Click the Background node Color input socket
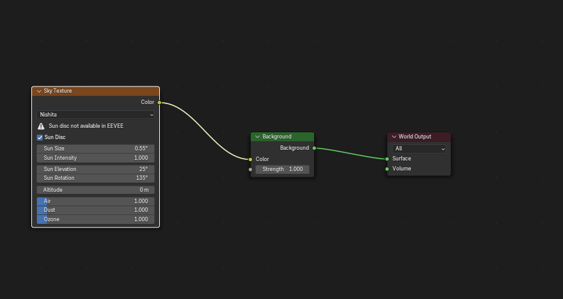563x299 pixels. 251,159
